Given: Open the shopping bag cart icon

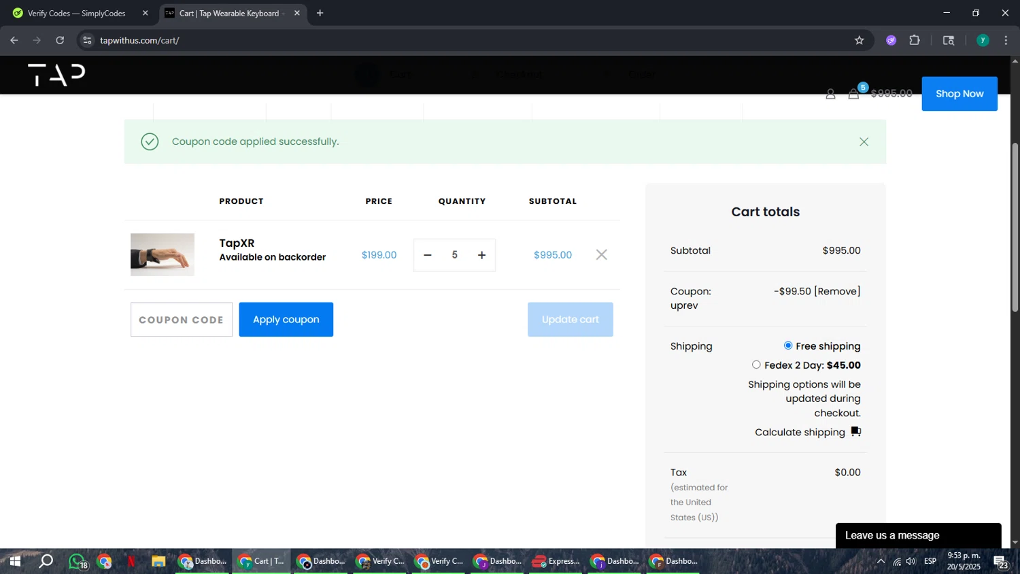Looking at the screenshot, I should pyautogui.click(x=853, y=94).
